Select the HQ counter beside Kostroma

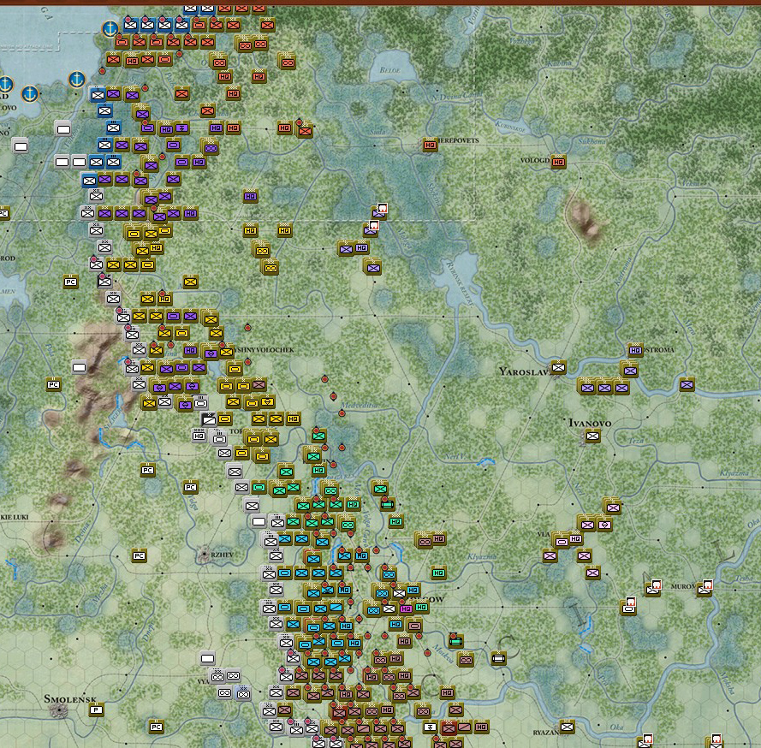(634, 351)
